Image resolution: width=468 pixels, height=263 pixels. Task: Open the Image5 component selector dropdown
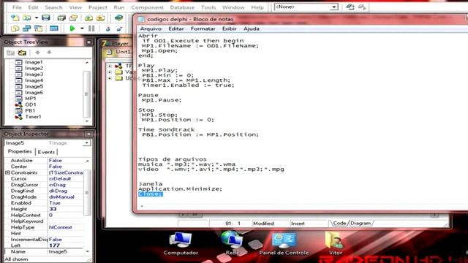coord(86,143)
